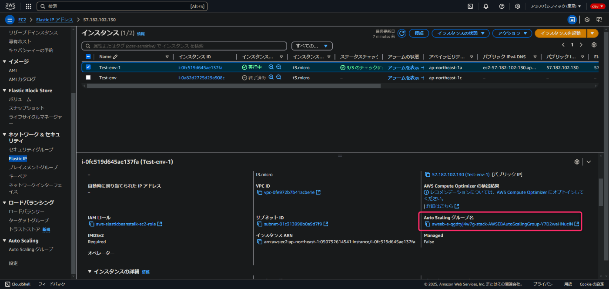The height and width of the screenshot is (289, 609).
Task: Open instance table preferences gear
Action: point(594,45)
